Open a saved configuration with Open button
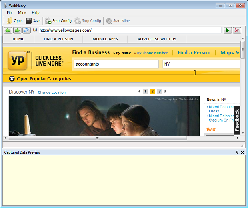This screenshot has height=208, width=248. coord(15,21)
